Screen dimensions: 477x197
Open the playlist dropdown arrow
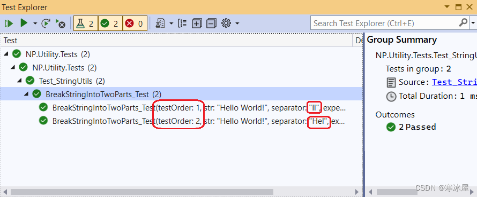[x=171, y=23]
